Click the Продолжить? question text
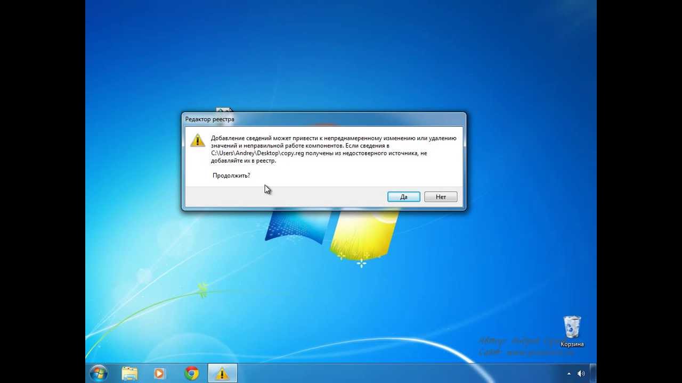 [x=231, y=176]
